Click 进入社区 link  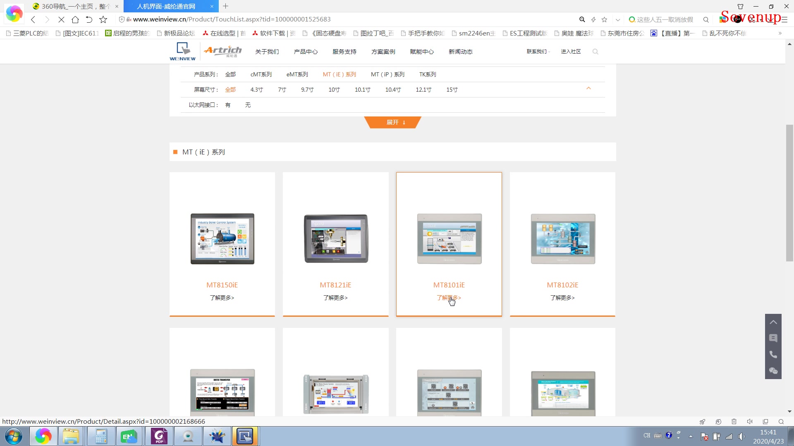571,52
